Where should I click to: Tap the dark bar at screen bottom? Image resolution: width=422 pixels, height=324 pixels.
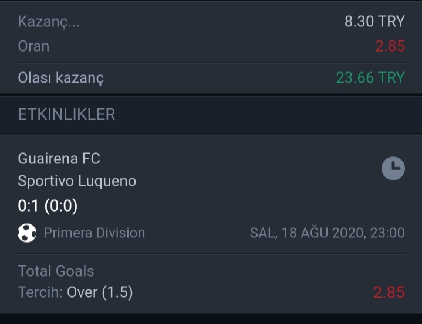point(211,319)
